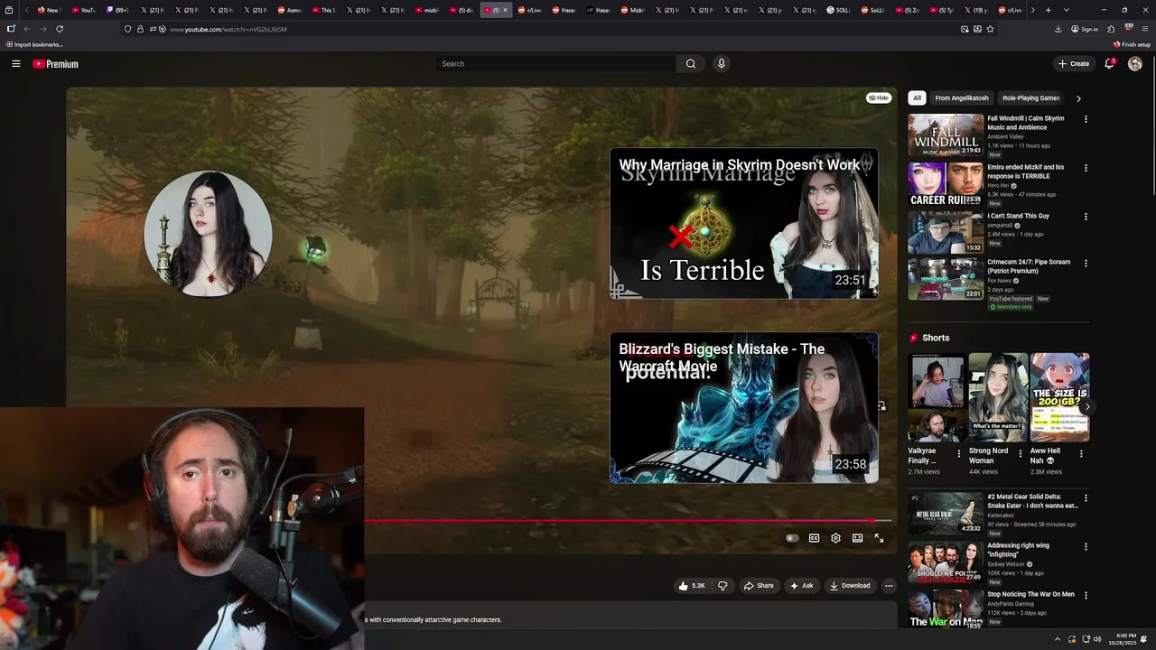
Task: Click Import bookmarks in bookmarks bar
Action: pos(33,44)
